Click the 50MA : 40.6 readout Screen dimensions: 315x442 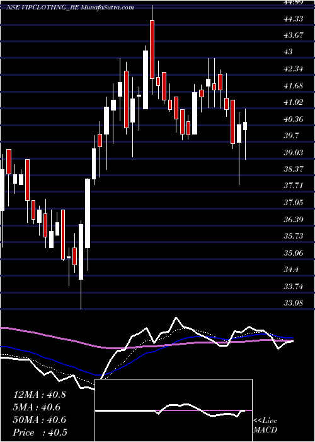coord(40,420)
